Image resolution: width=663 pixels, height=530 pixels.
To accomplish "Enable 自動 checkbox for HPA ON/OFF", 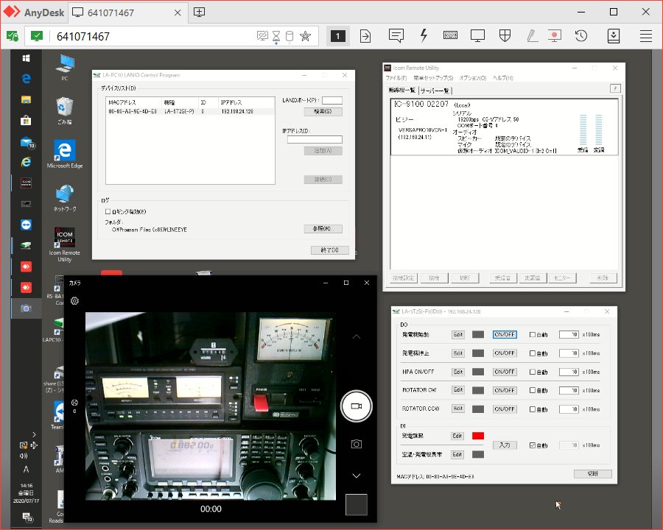I will (534, 372).
